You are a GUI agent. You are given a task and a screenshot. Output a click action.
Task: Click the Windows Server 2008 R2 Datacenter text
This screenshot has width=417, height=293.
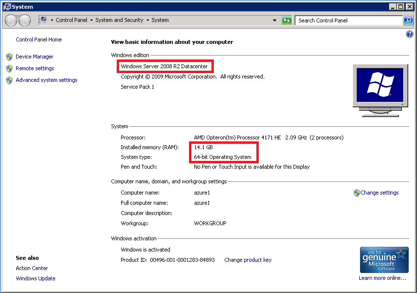164,66
